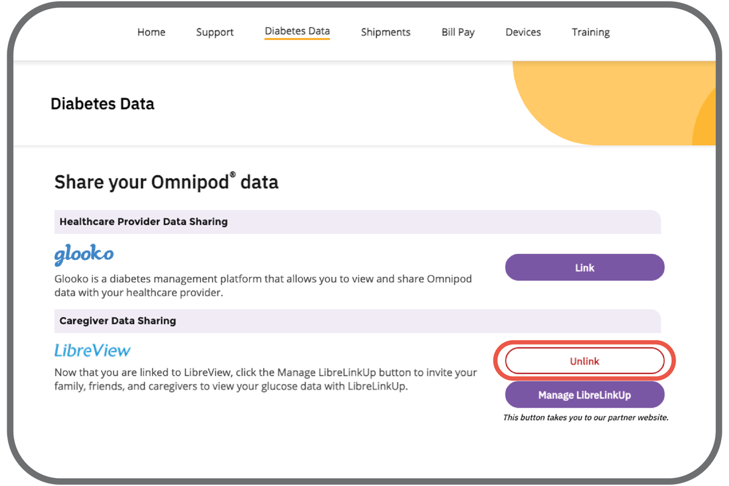Viewport: 729px width, 486px height.
Task: Click the Share your Omnipod data heading
Action: [166, 182]
